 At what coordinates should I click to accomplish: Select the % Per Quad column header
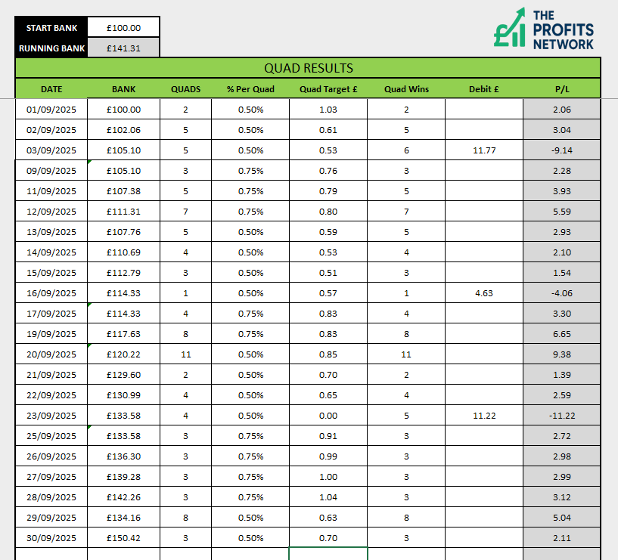tap(250, 89)
